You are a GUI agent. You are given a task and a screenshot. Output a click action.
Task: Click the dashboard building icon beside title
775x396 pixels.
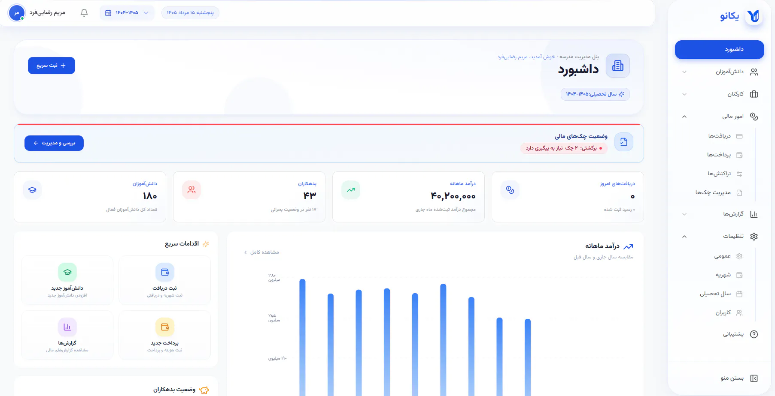pos(618,66)
